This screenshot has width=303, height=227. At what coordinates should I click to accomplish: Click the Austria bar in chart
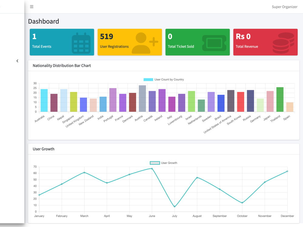142,98
